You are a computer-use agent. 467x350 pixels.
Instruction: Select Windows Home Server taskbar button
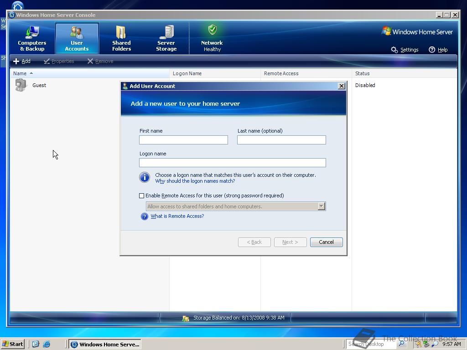[x=105, y=345]
